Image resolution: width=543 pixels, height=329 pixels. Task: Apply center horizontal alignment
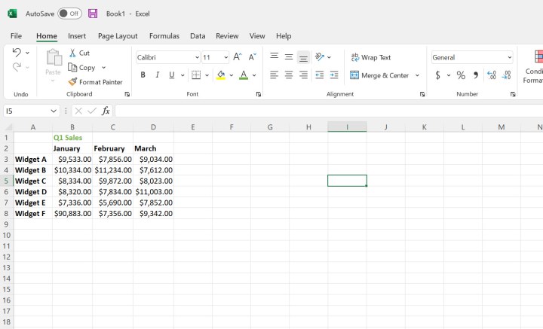pyautogui.click(x=289, y=75)
